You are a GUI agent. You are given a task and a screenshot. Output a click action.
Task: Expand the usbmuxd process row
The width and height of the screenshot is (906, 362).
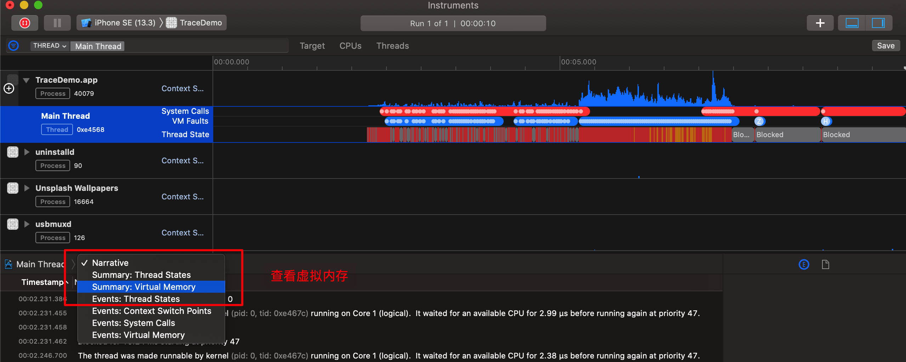(27, 224)
